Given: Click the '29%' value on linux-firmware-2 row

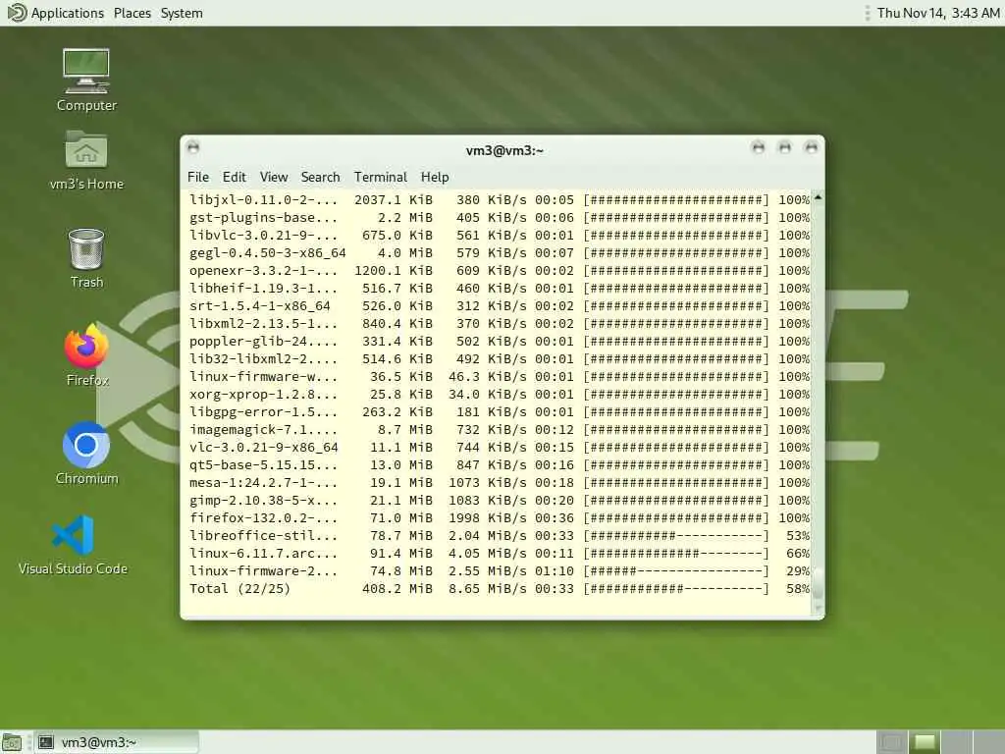Looking at the screenshot, I should [x=798, y=570].
